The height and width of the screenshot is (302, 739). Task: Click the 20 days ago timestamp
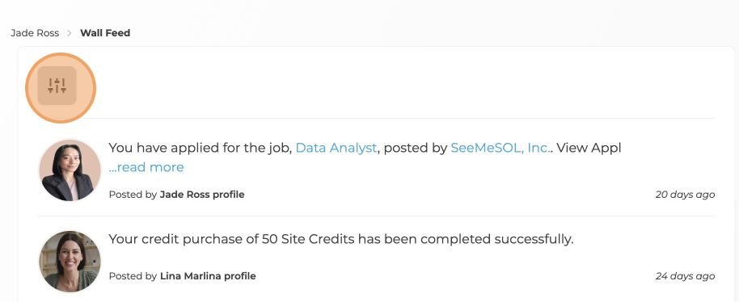686,195
